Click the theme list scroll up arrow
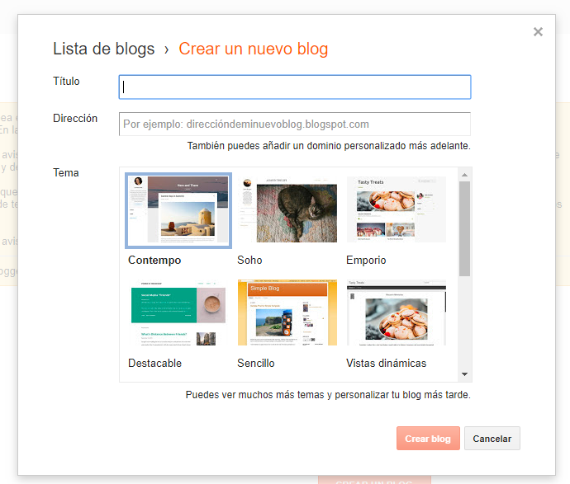 (x=464, y=175)
